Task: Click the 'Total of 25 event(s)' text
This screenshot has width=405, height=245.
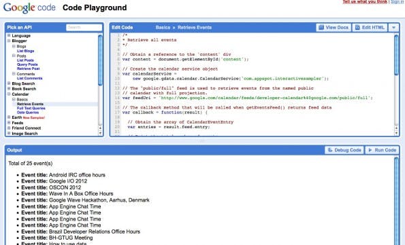Action: coord(31,164)
